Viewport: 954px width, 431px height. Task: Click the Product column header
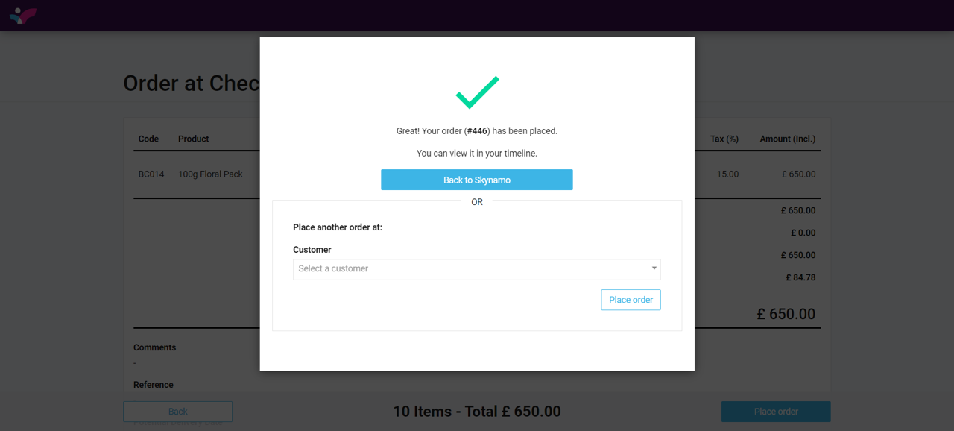[x=193, y=139]
